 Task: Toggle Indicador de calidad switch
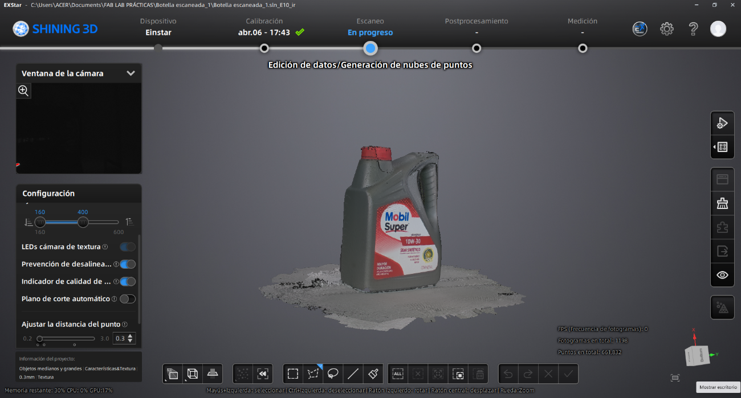click(128, 281)
